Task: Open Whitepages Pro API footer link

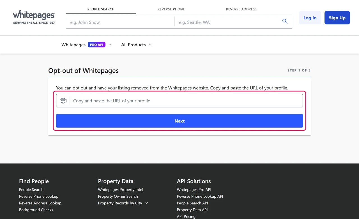Action: tap(194, 190)
